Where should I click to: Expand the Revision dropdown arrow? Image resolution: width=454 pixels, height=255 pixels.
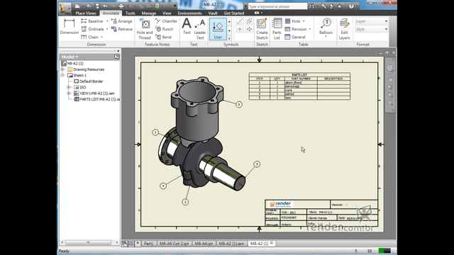pyautogui.click(x=310, y=29)
